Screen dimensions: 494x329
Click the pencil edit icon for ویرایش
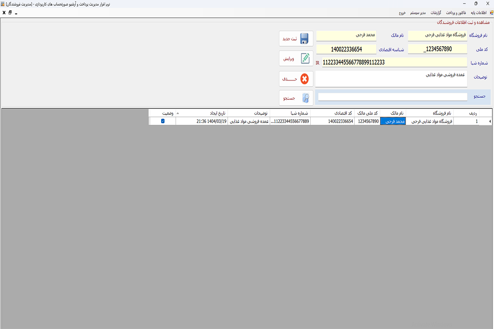[x=304, y=58]
